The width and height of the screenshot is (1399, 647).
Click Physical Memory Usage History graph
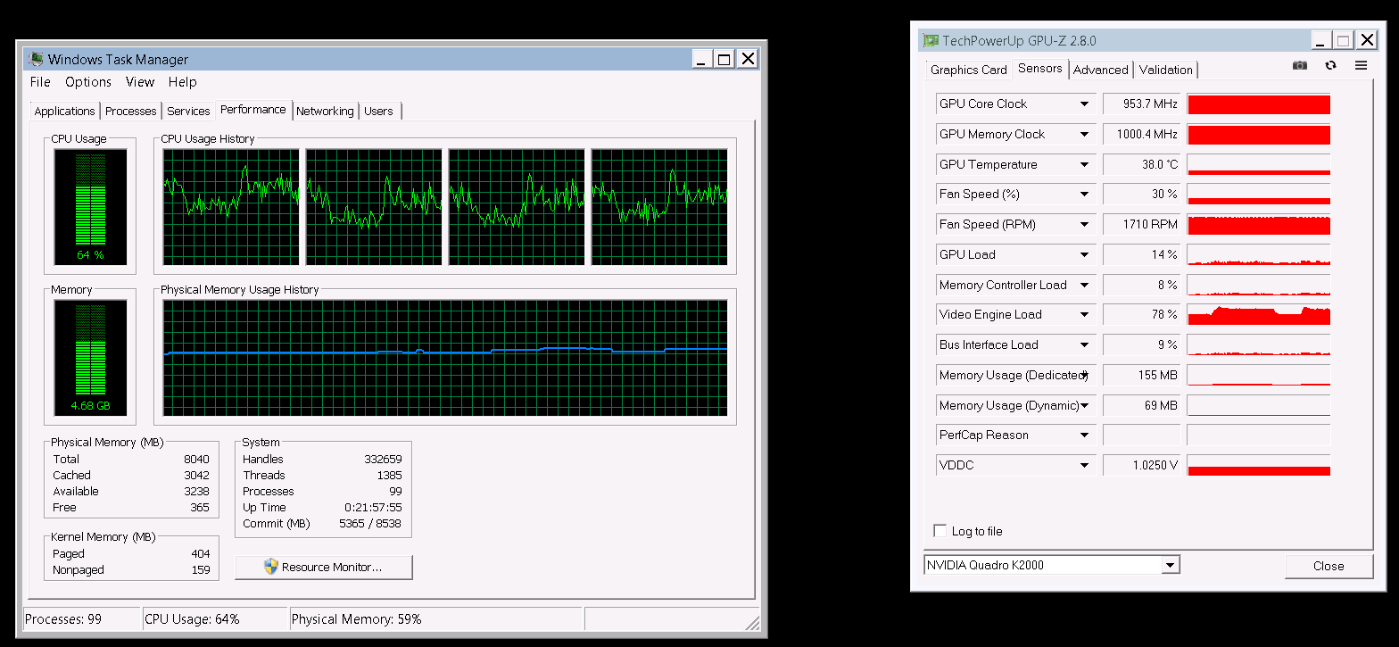445,358
